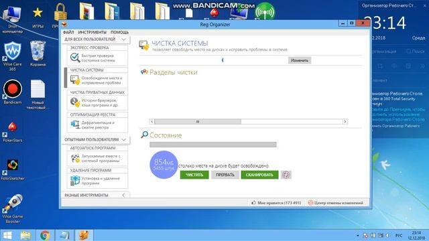Click Мне нравится thumbs-up link
This screenshot has width=429, height=241.
[276, 203]
